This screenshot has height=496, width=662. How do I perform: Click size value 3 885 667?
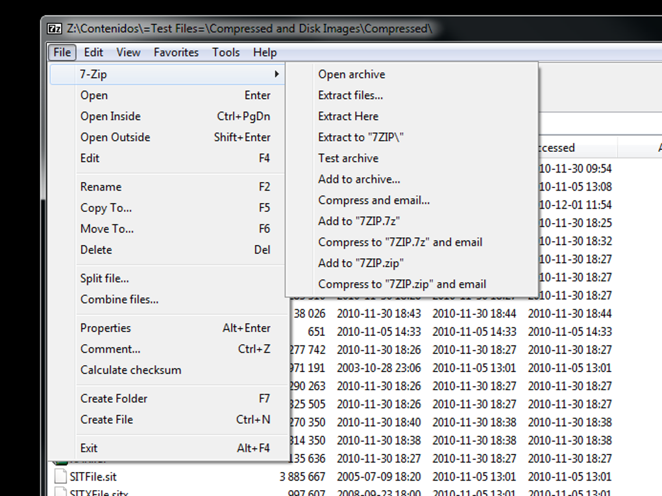point(302,477)
